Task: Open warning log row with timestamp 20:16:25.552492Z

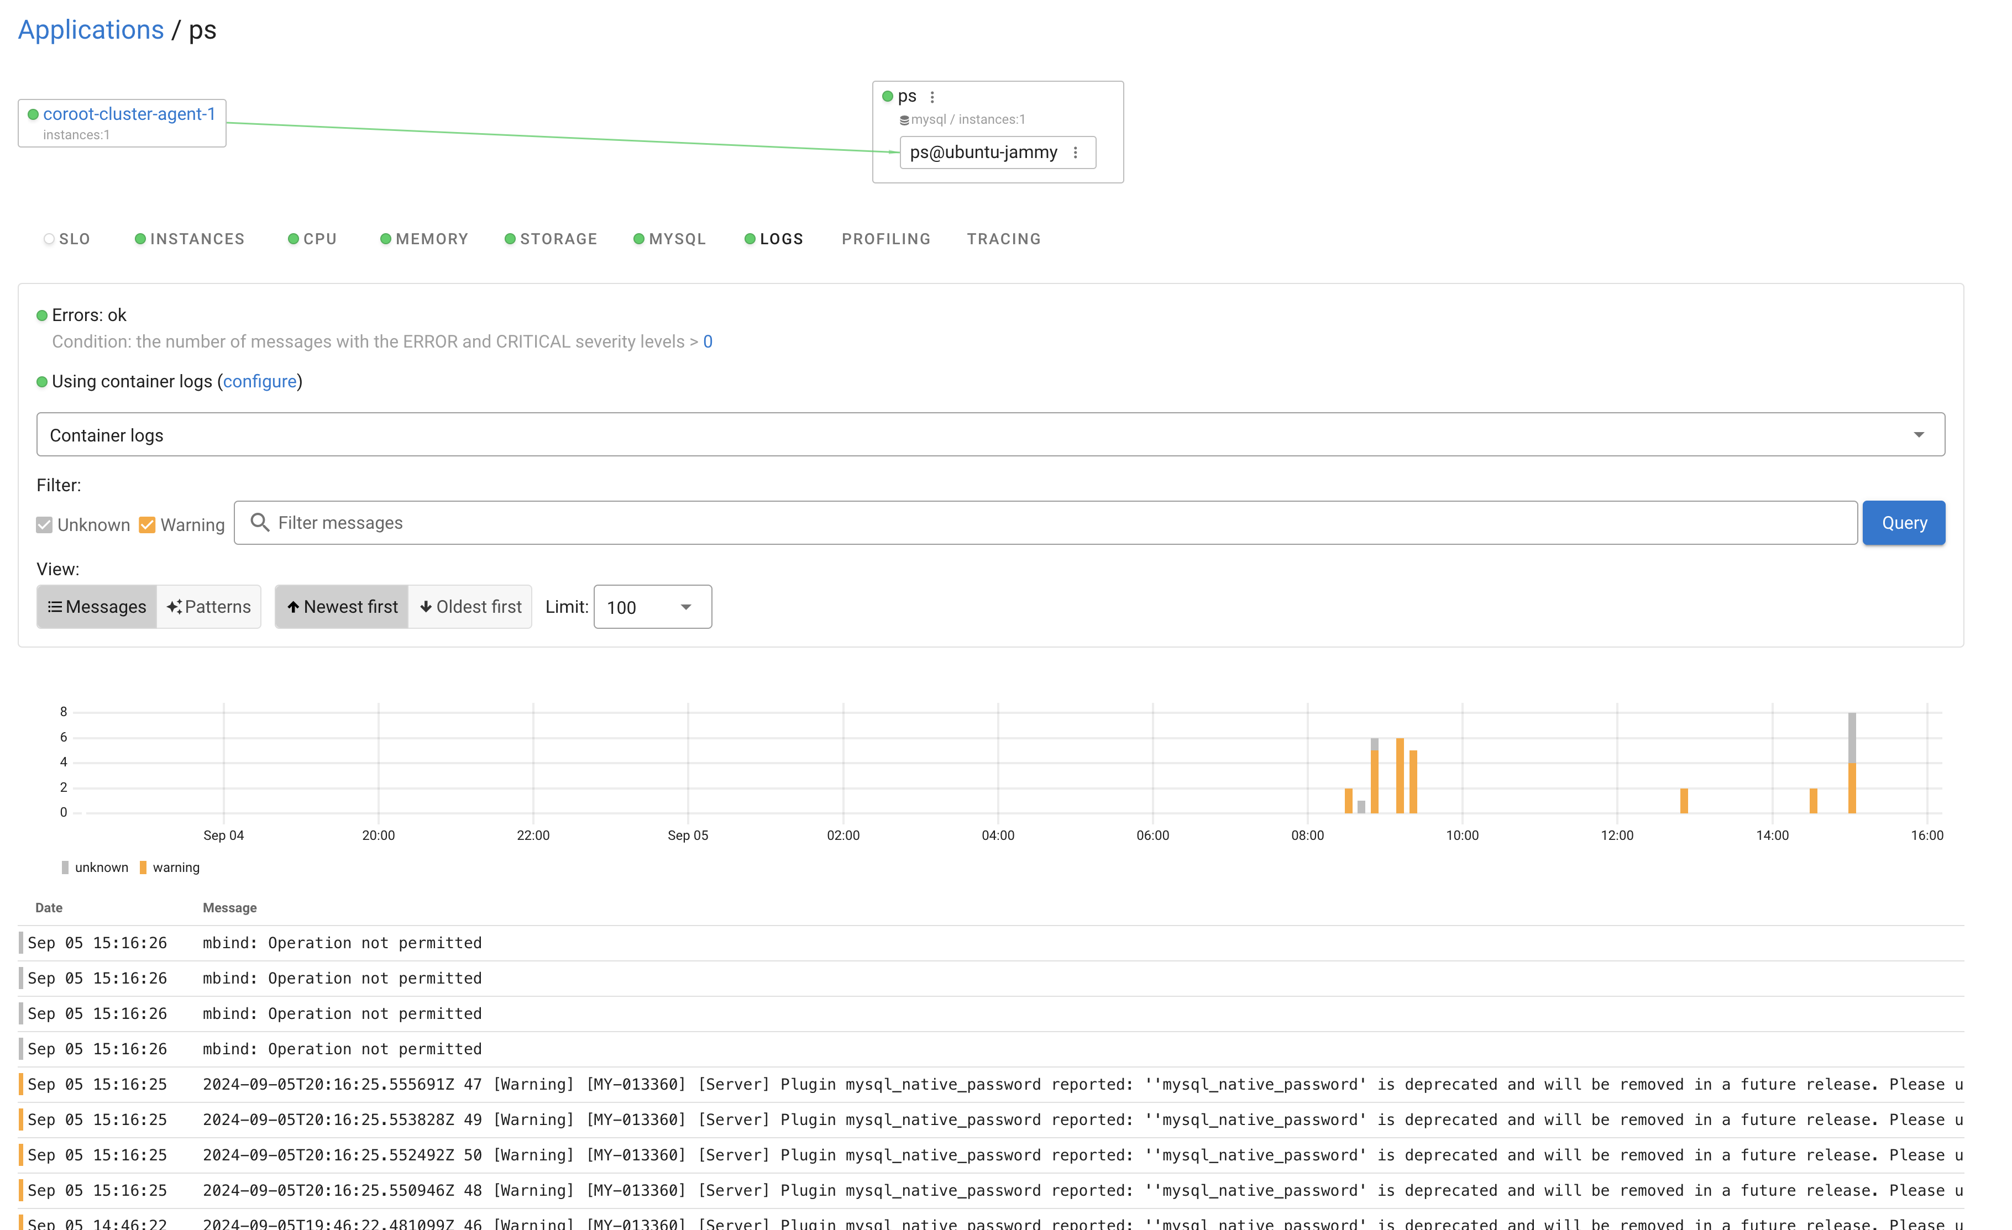Action: pyautogui.click(x=991, y=1156)
